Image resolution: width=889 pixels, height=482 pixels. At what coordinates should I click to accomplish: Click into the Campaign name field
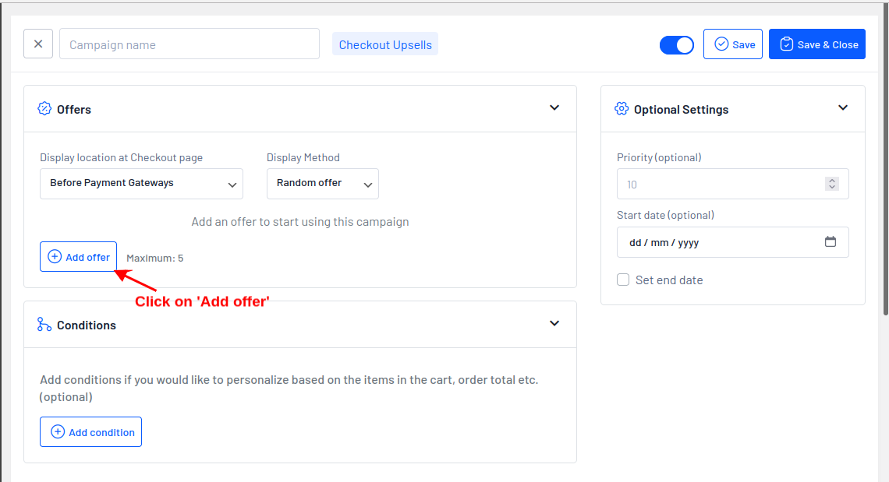[x=189, y=44]
